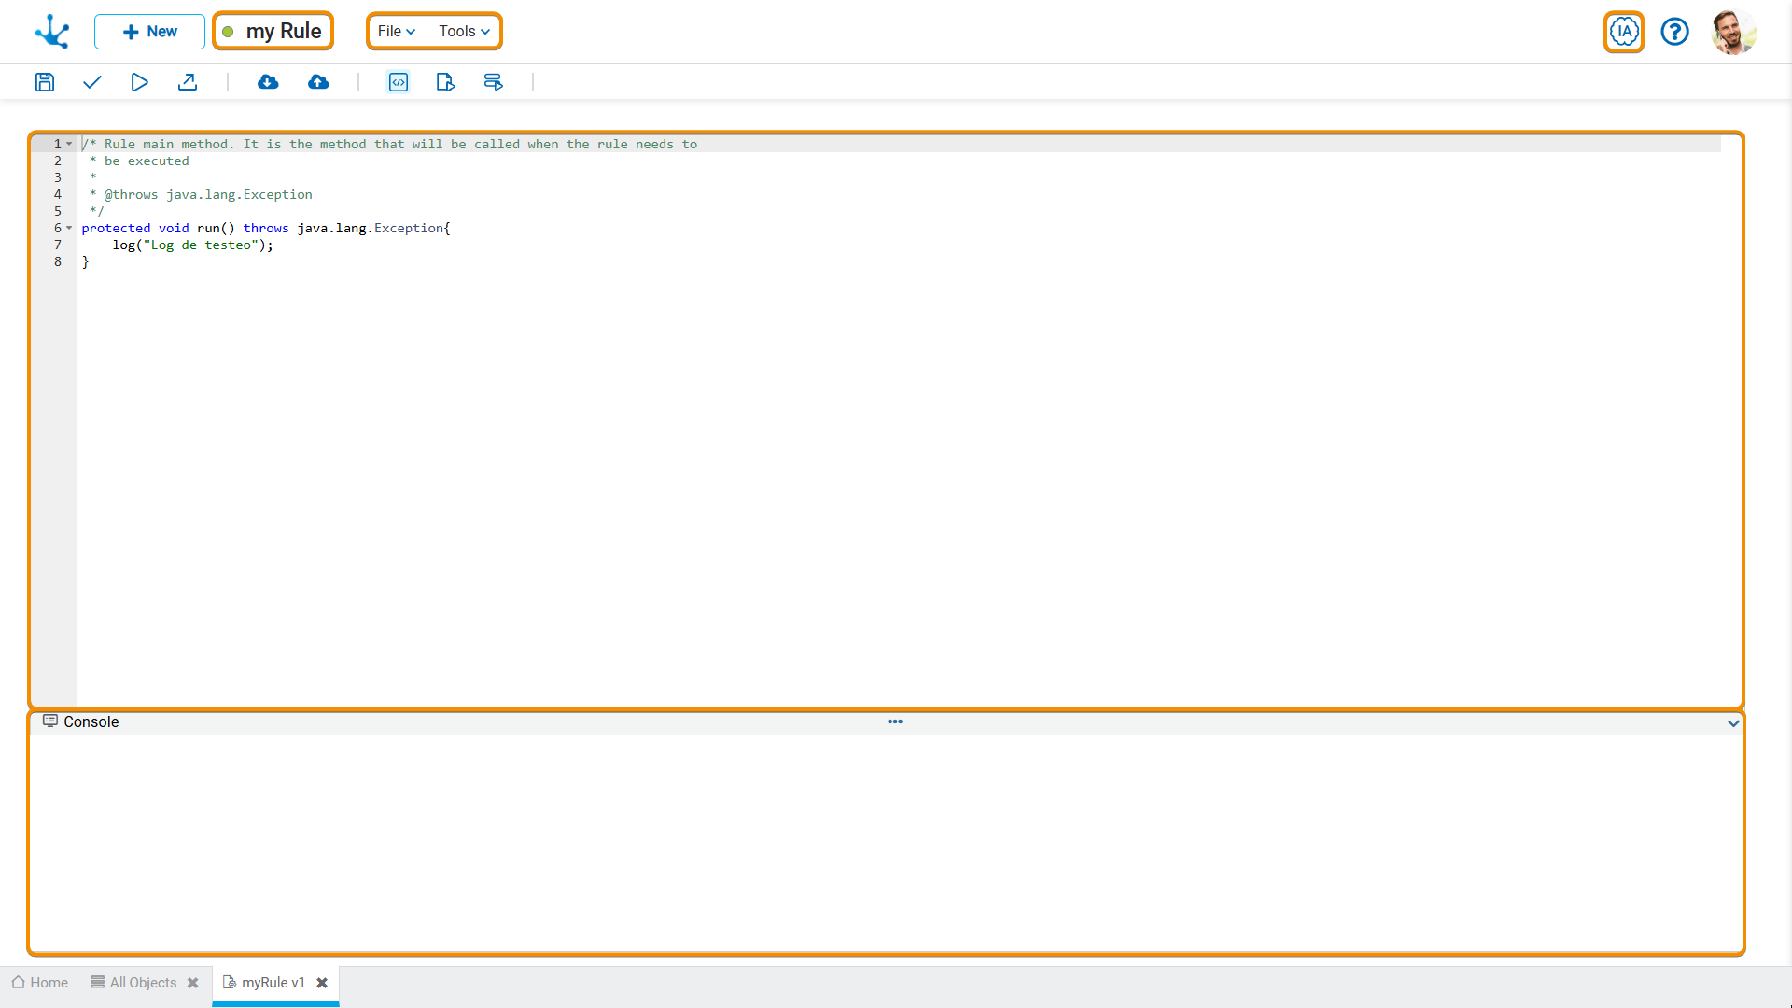Click the cloud upload icon
This screenshot has height=1008, width=1792.
[318, 82]
